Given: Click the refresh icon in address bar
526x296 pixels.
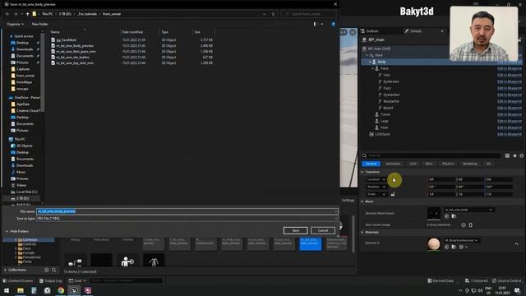Looking at the screenshot, I should click(273, 14).
